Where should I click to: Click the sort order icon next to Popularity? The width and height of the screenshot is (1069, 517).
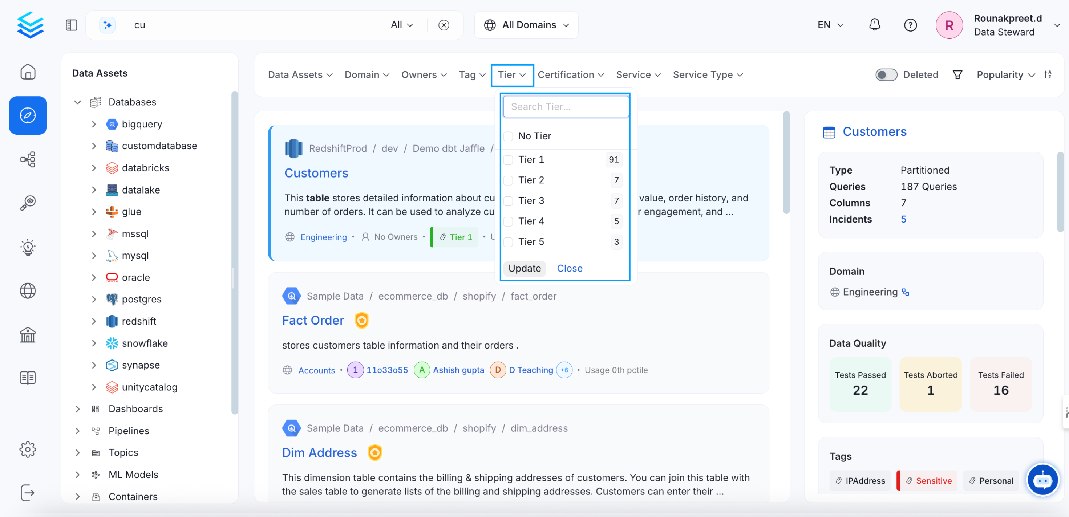coord(1048,75)
